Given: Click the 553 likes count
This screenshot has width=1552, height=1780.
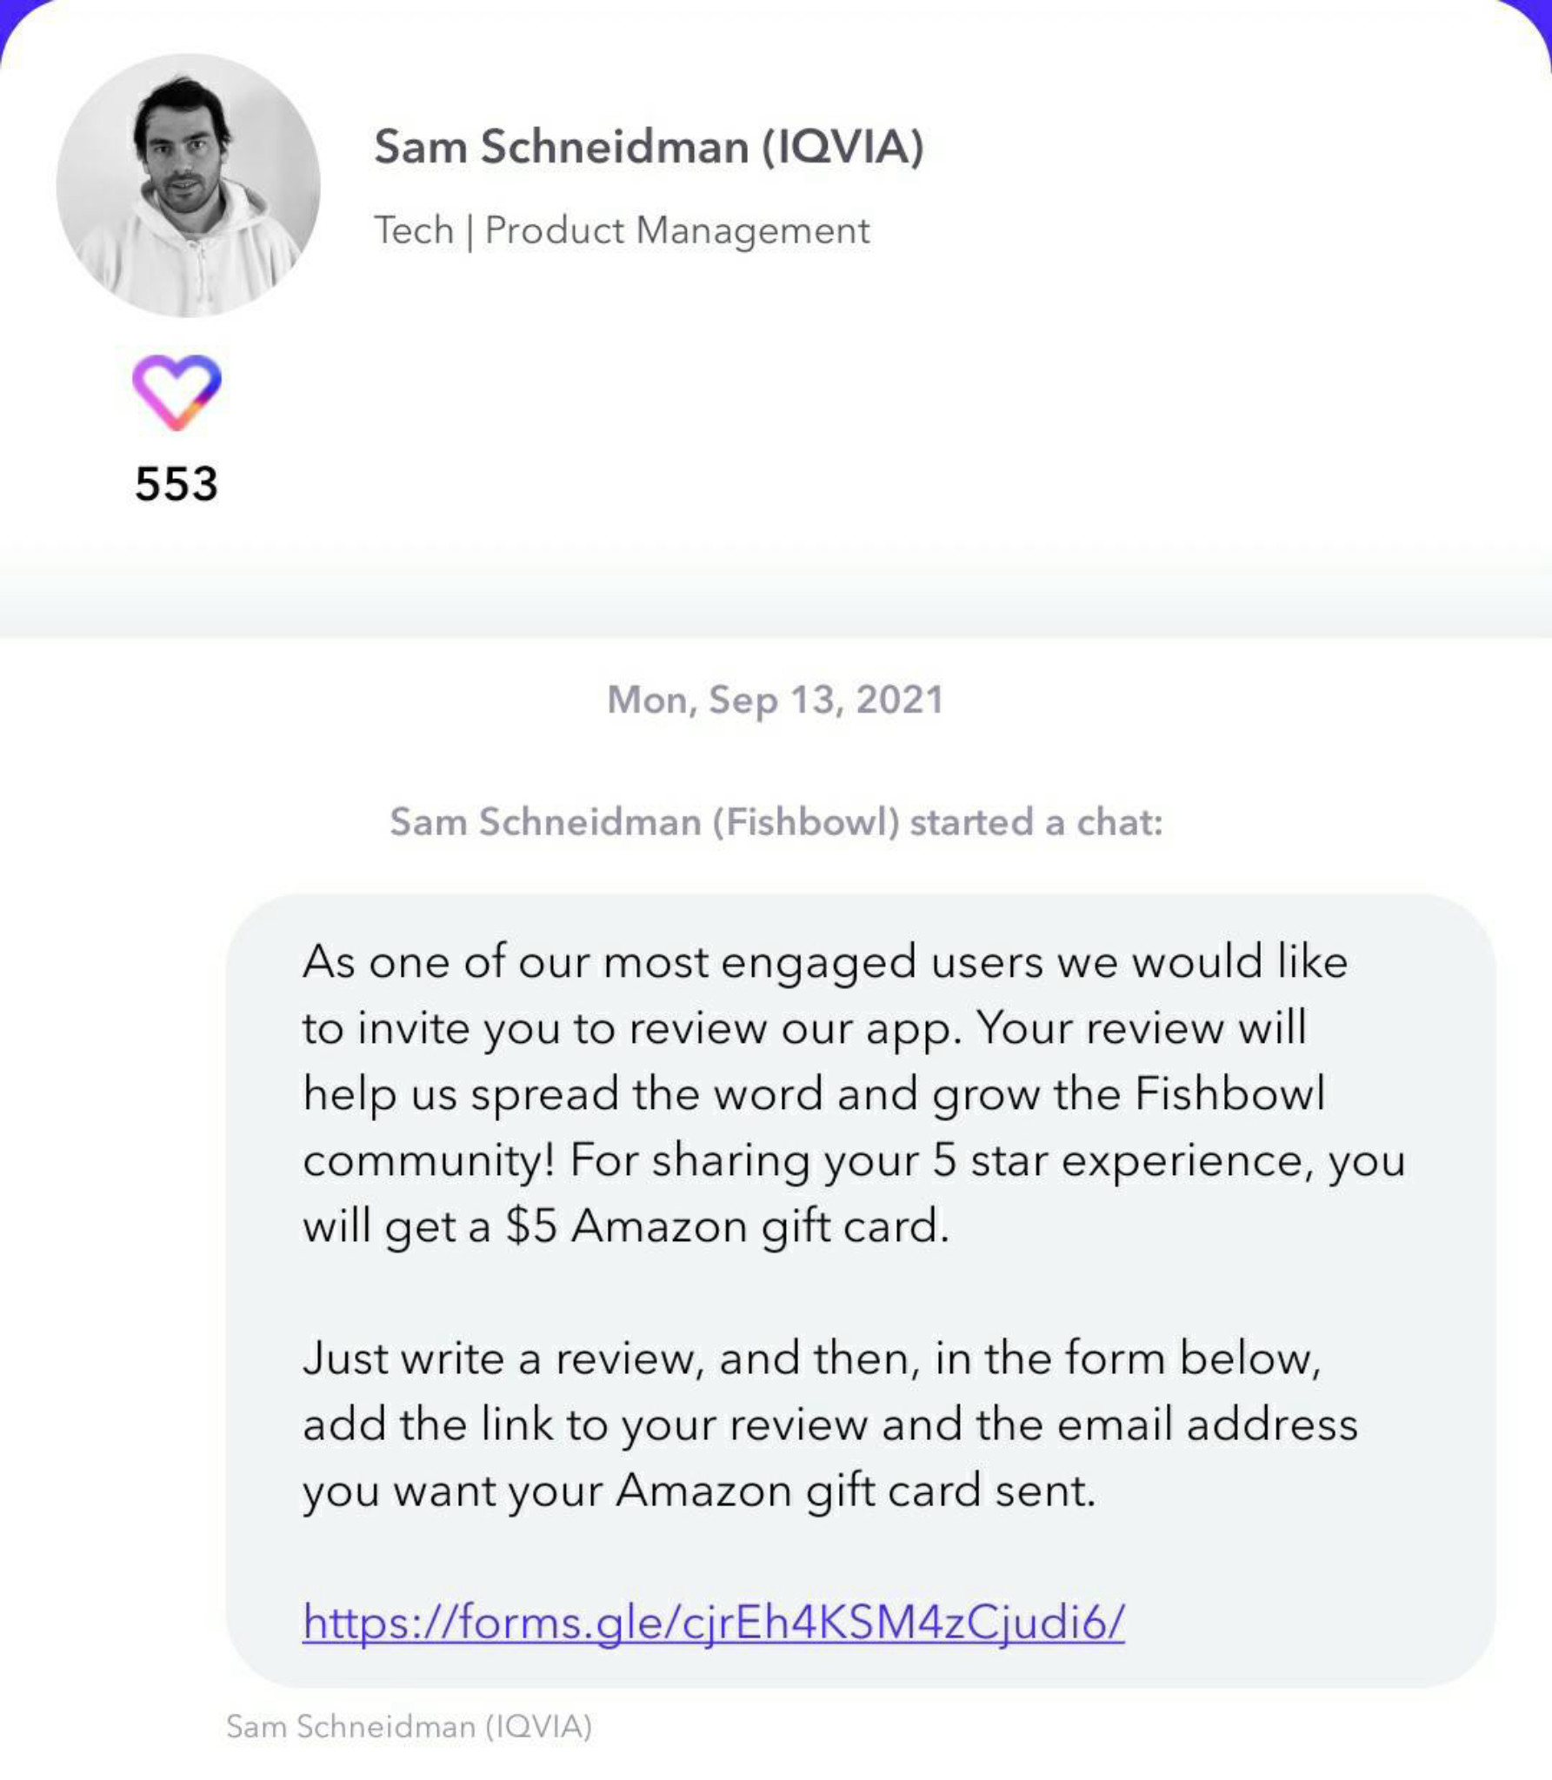Looking at the screenshot, I should pos(177,483).
